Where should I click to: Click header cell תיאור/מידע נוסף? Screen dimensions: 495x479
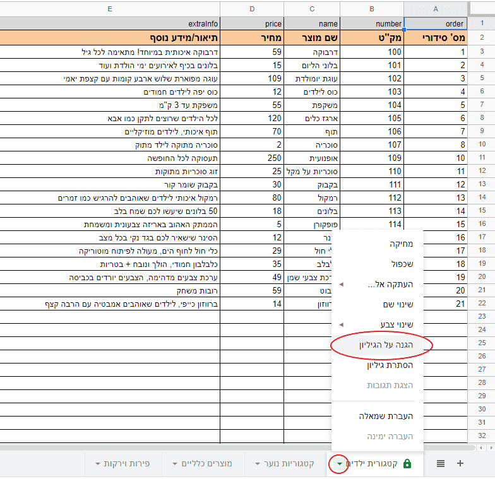[x=110, y=38]
